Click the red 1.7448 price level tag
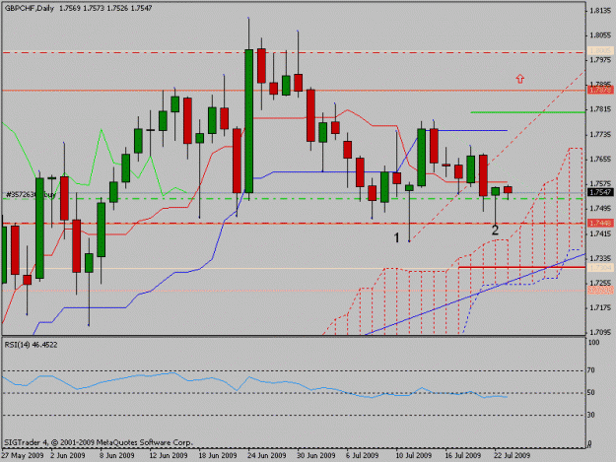This screenshot has height=462, width=616. click(600, 223)
